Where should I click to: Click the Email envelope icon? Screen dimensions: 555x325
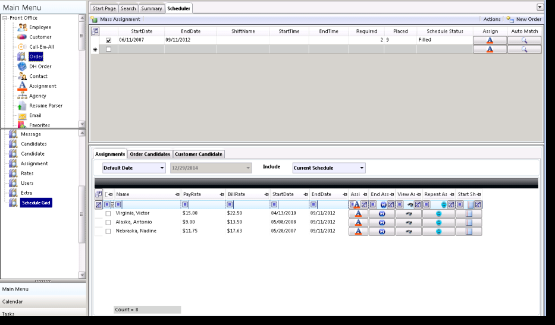[22, 116]
